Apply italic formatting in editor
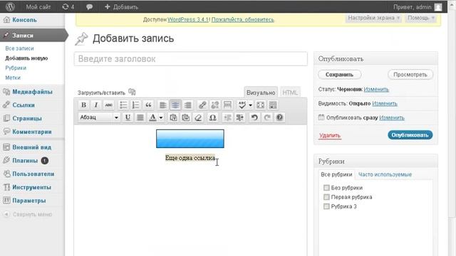The width and height of the screenshot is (456, 256). coord(96,105)
